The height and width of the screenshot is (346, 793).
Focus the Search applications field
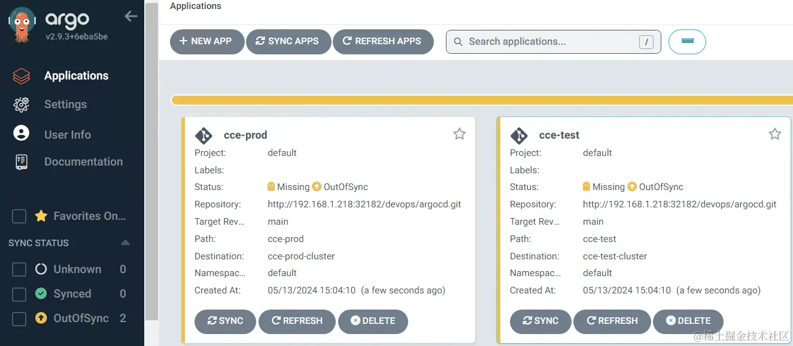point(553,42)
